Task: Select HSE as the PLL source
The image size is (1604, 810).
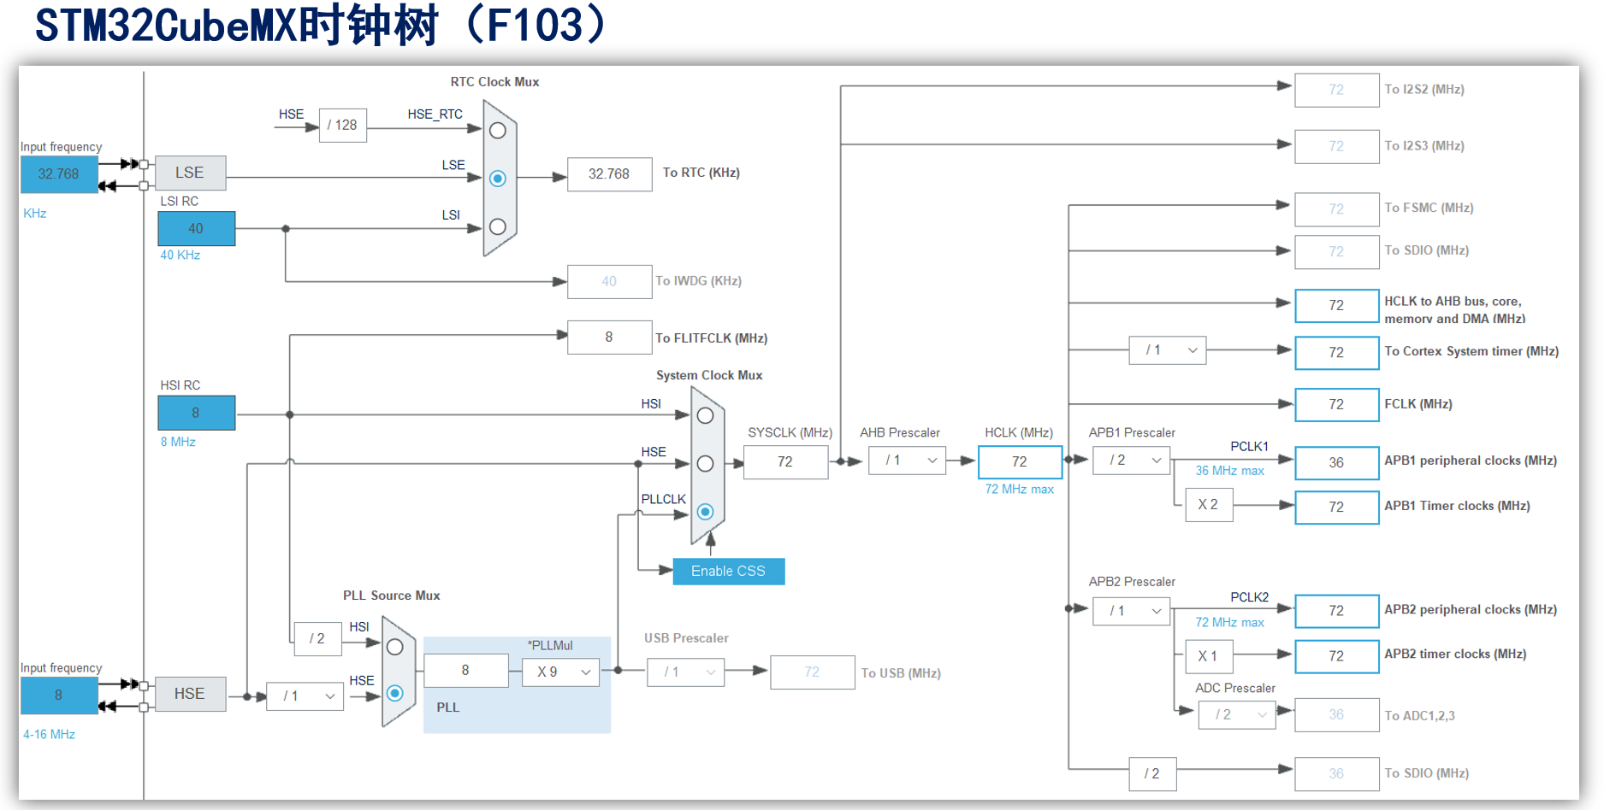Action: click(395, 693)
